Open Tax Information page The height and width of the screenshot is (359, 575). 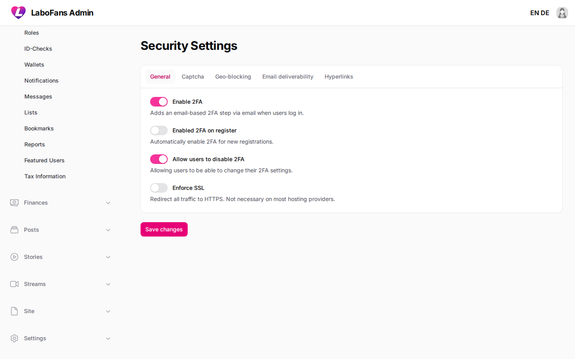(45, 176)
